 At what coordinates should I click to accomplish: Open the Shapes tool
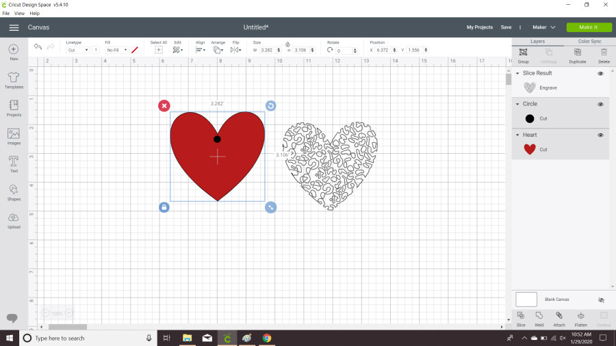point(14,191)
